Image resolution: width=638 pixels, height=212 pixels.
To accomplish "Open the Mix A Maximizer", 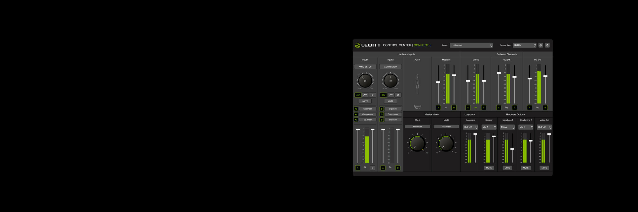I will point(417,127).
